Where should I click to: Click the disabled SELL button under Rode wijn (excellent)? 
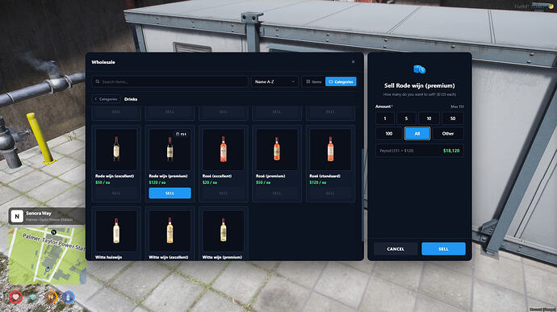[x=116, y=193]
